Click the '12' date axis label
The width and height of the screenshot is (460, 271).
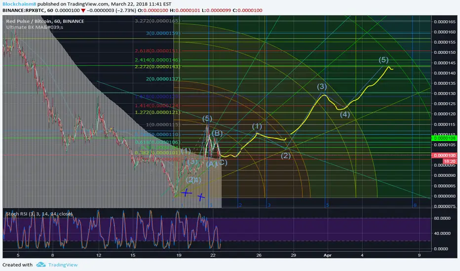coord(99,255)
